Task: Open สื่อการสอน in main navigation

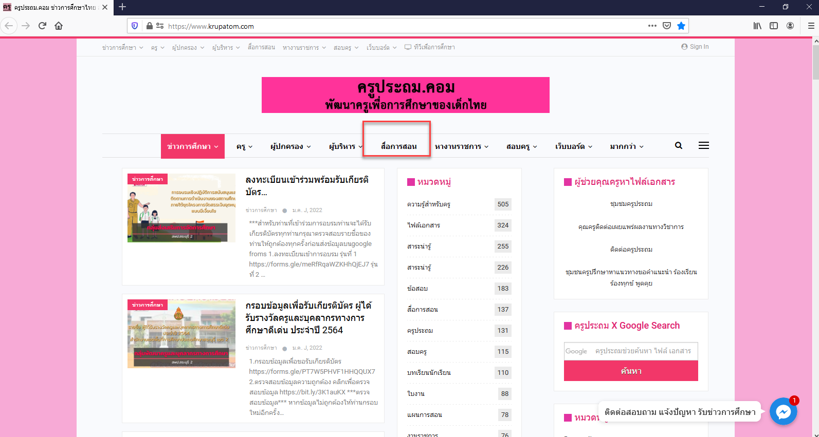Action: coord(399,146)
